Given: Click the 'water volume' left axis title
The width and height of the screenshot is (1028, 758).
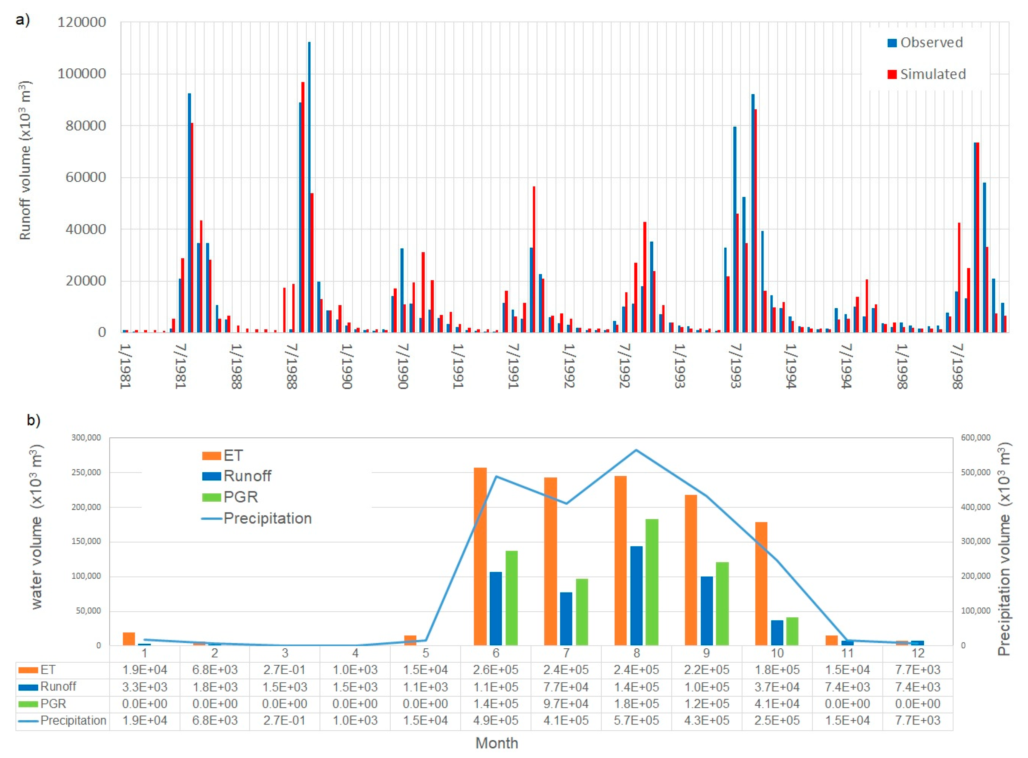Looking at the screenshot, I should pos(36,527).
